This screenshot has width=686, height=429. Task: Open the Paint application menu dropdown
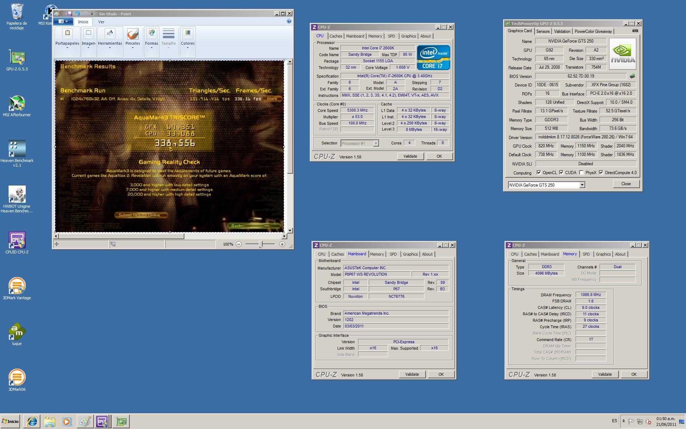click(x=63, y=21)
